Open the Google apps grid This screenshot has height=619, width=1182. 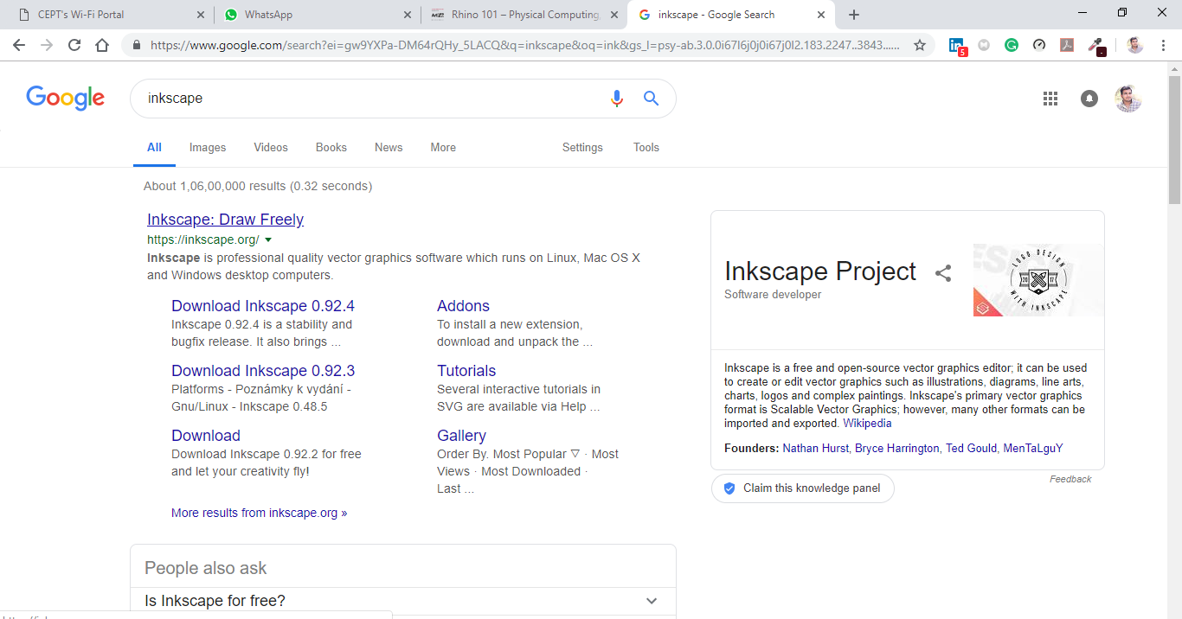[x=1050, y=99]
